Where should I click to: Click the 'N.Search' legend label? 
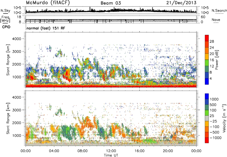pos(219,10)
